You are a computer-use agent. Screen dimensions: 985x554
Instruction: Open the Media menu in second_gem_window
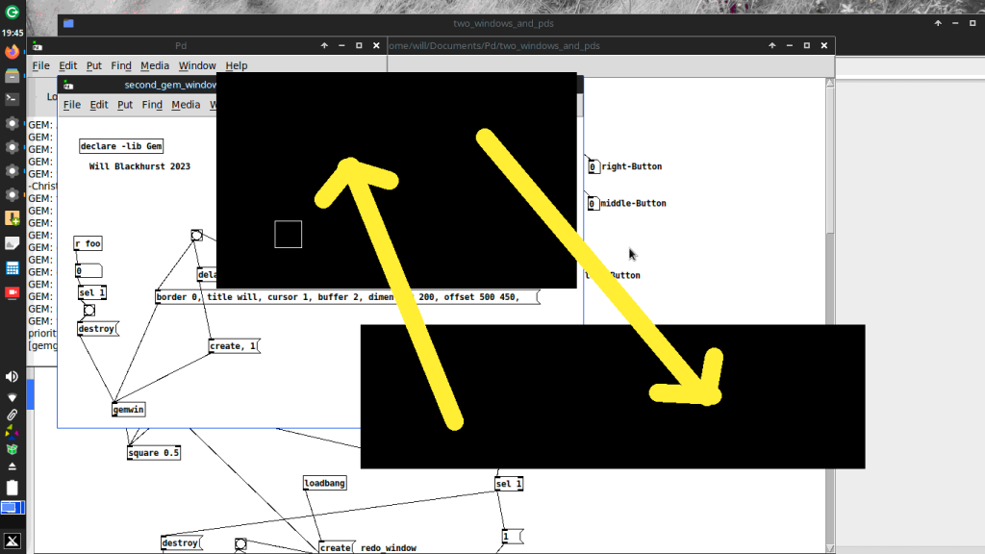pos(186,104)
